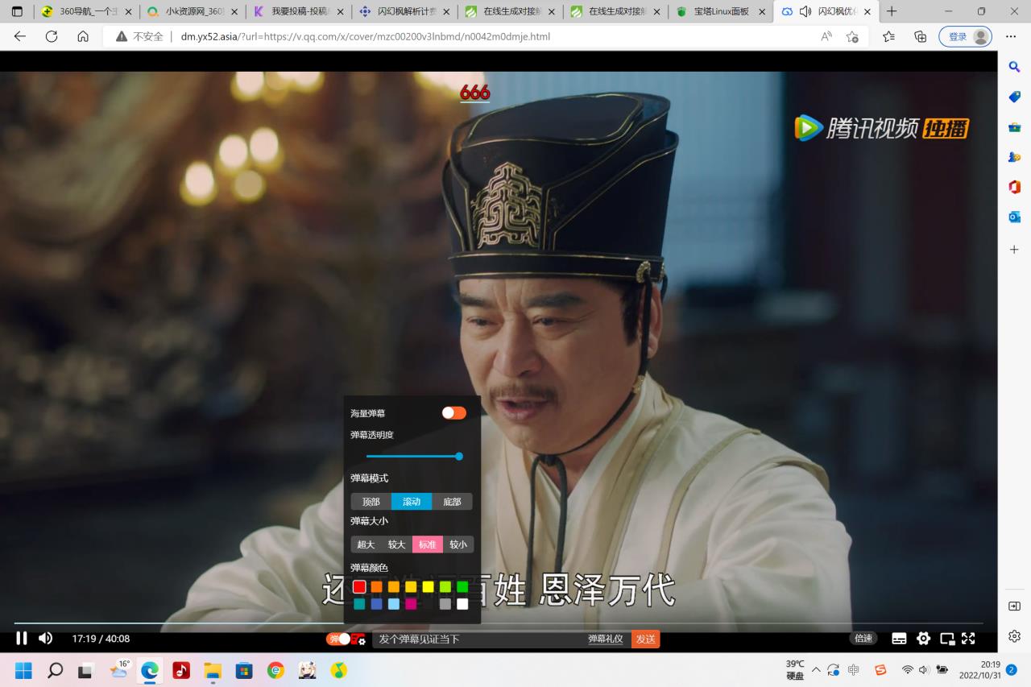This screenshot has height=687, width=1031.
Task: Mute the video player volume
Action: [46, 639]
